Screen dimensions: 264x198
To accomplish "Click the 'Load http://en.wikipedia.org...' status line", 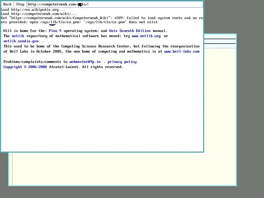I will [33, 10].
